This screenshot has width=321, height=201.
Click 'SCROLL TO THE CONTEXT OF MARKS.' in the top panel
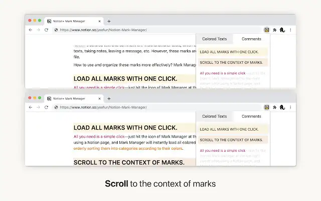click(233, 62)
